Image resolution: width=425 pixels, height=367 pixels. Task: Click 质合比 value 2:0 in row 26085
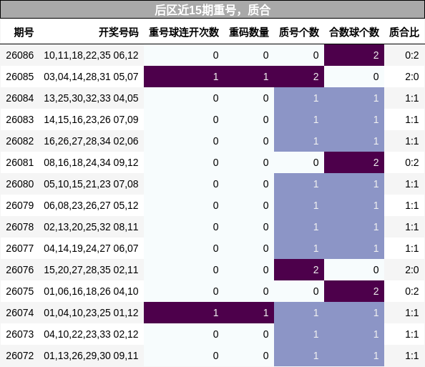(x=412, y=77)
